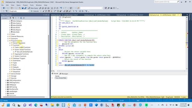This screenshot has width=192, height=108.
Task: Collapse the Programmability folder
Action: 8,41
